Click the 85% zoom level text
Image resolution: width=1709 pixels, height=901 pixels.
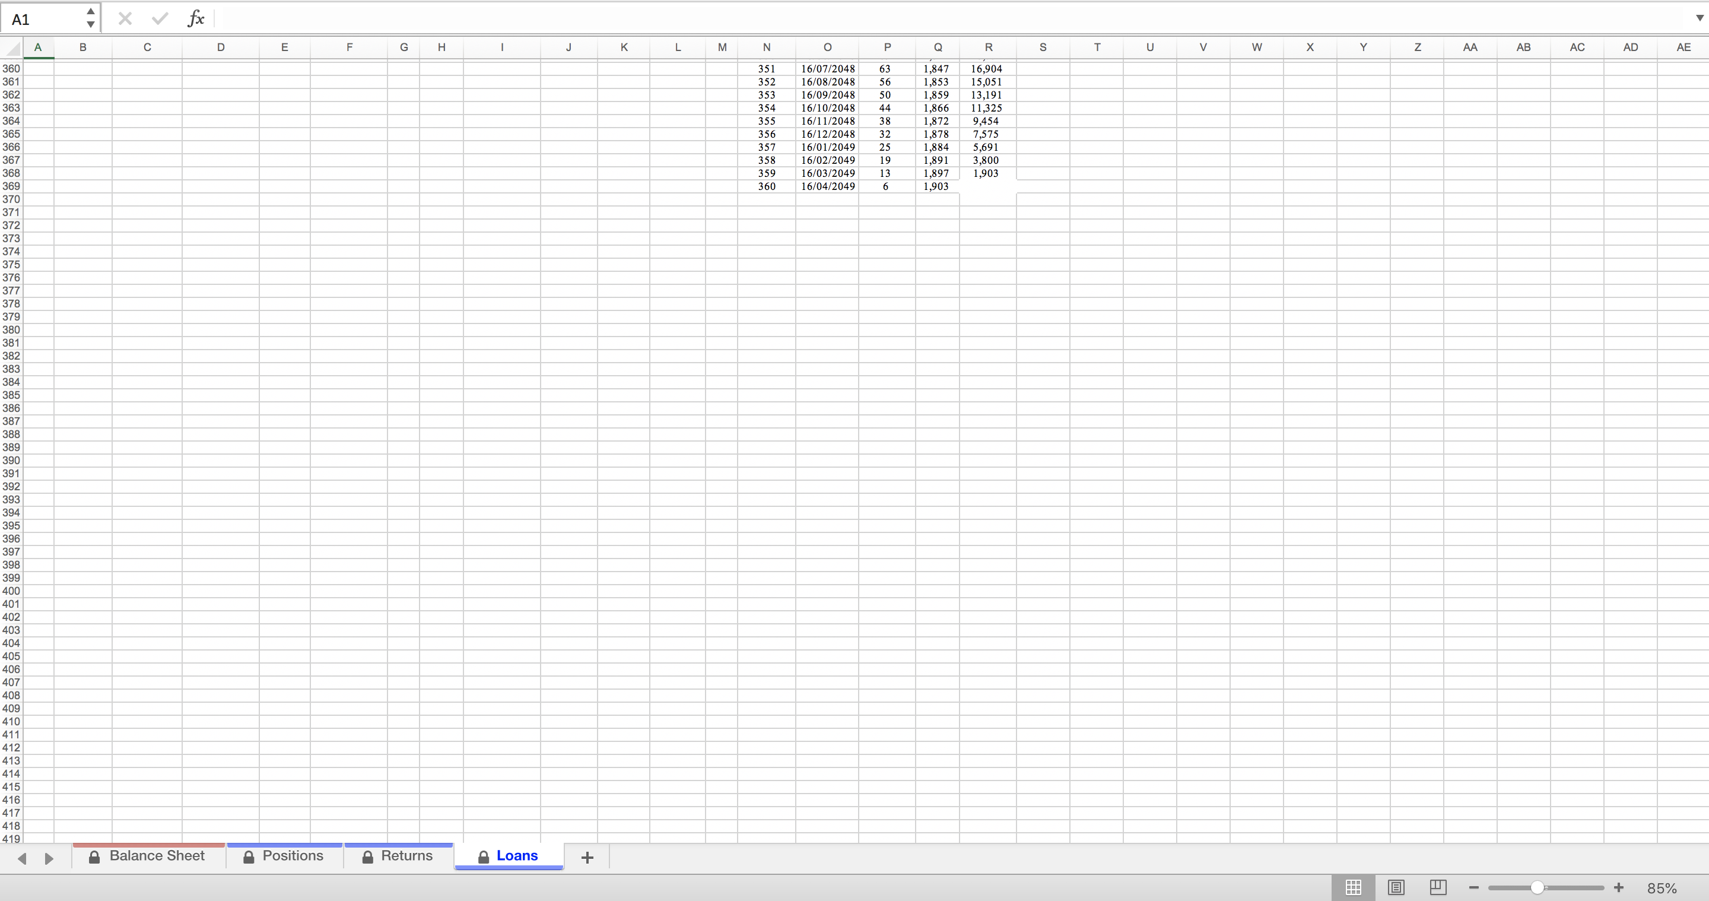pyautogui.click(x=1662, y=888)
